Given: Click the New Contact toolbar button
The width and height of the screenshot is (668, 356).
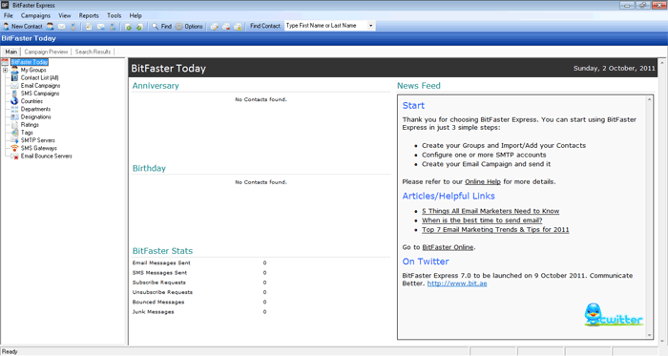Looking at the screenshot, I should coord(23,27).
